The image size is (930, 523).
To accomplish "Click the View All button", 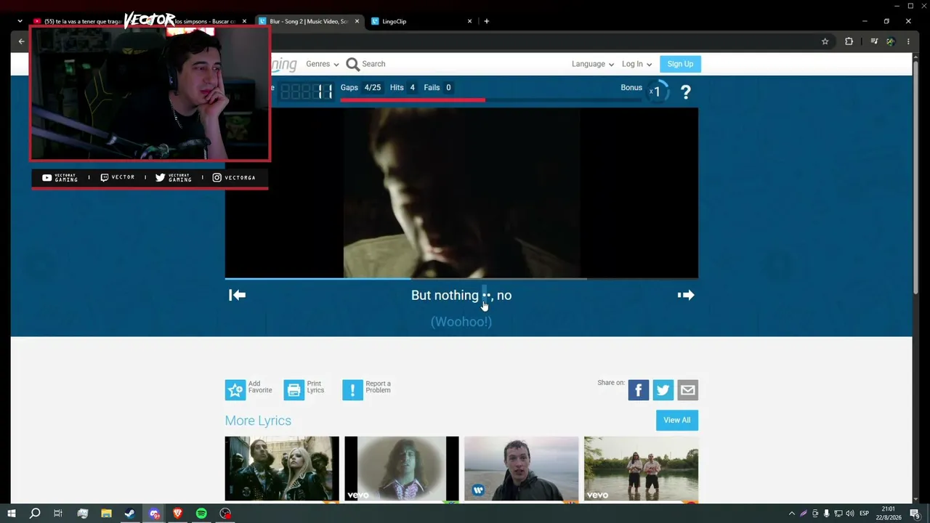I will 676,420.
